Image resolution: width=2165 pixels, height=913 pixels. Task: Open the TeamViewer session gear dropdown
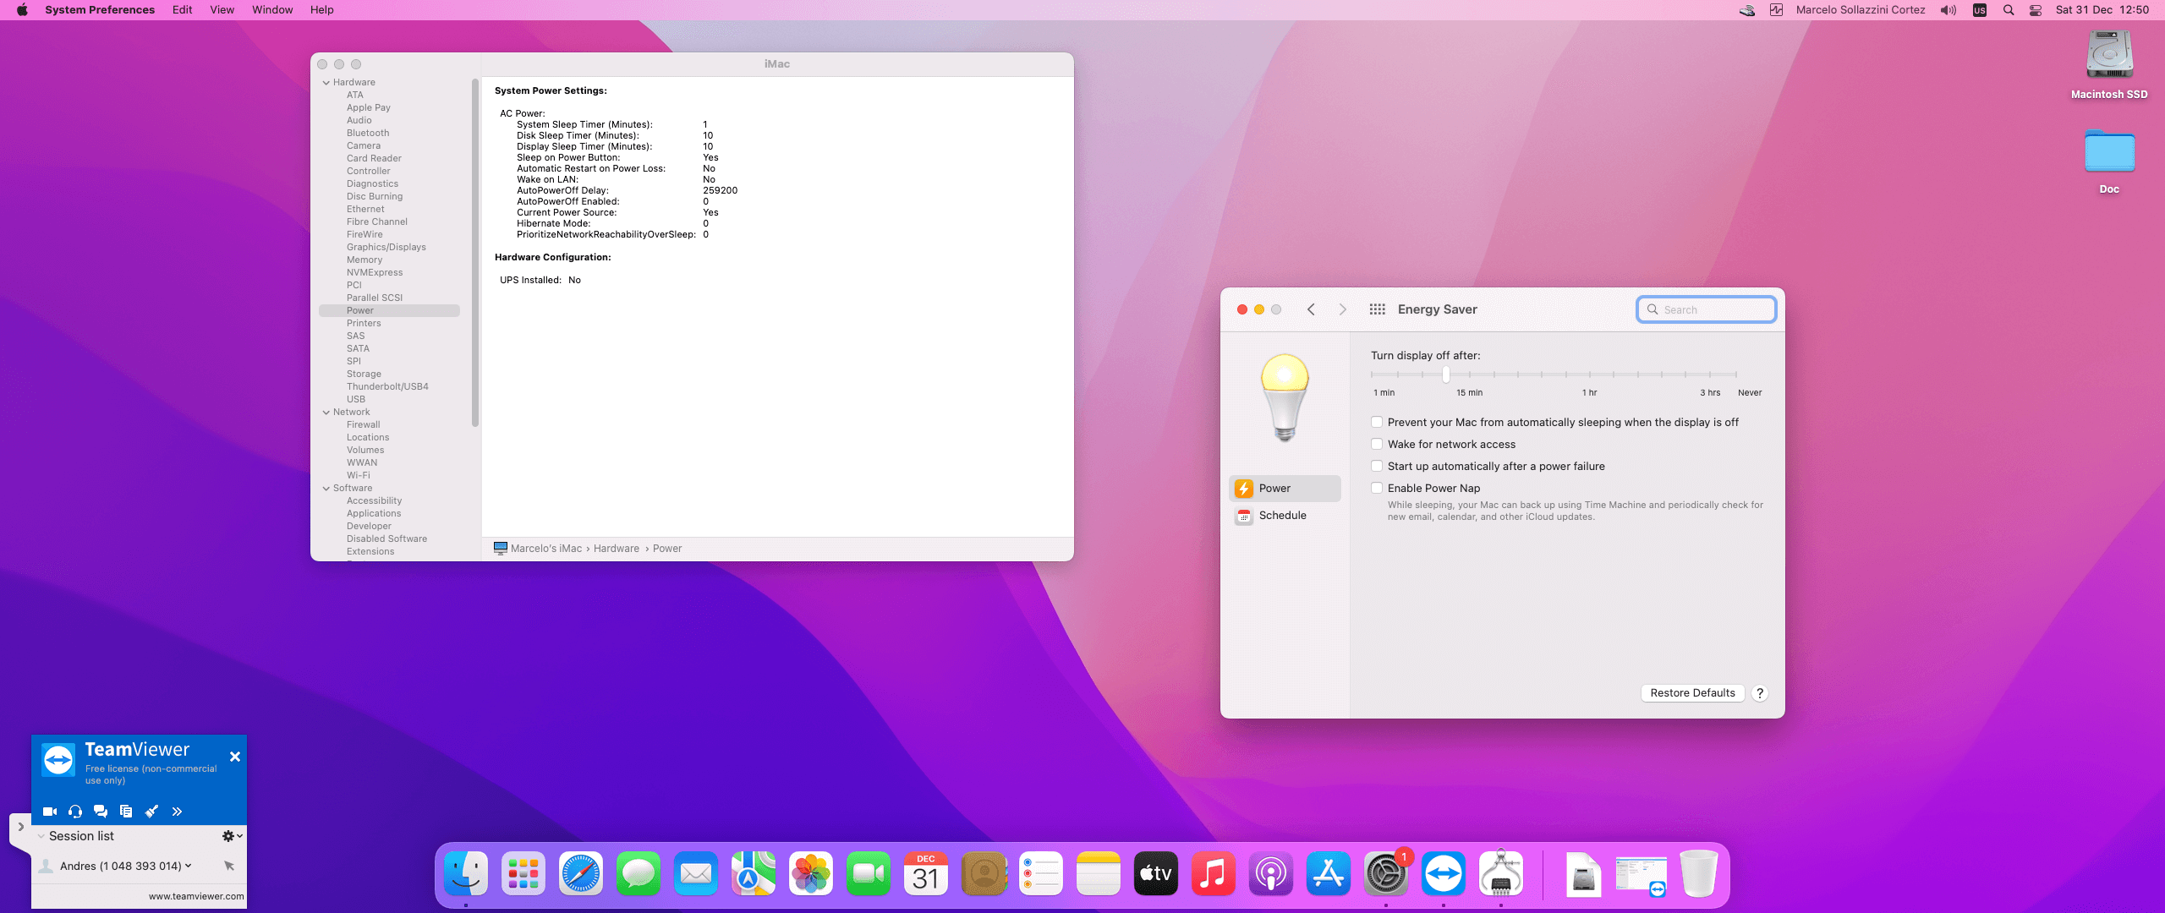[232, 836]
